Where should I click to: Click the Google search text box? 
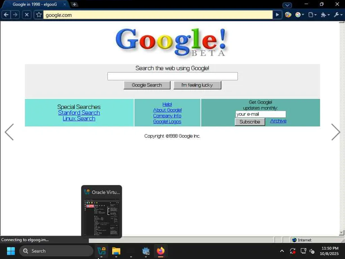pos(172,76)
